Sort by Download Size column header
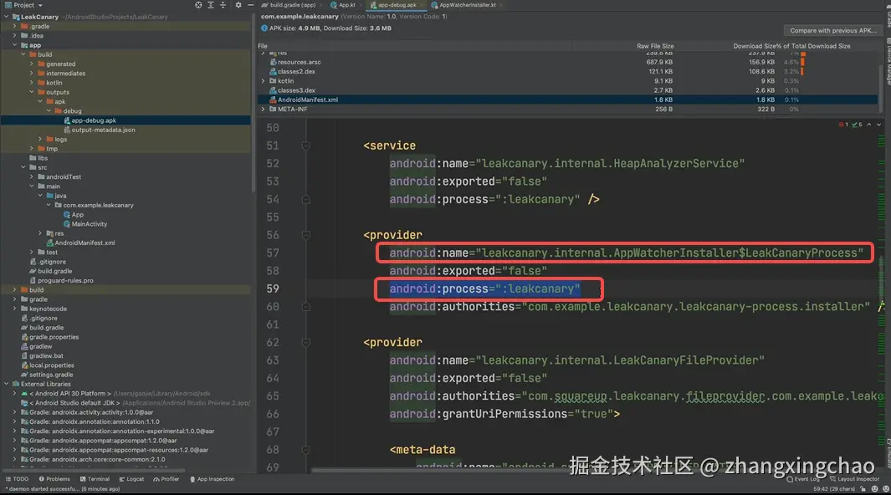Screen dimensions: 891x495 tap(753, 46)
